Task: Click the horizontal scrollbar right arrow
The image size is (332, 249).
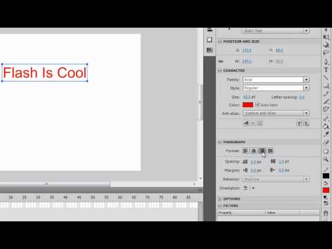Action: pos(194,184)
